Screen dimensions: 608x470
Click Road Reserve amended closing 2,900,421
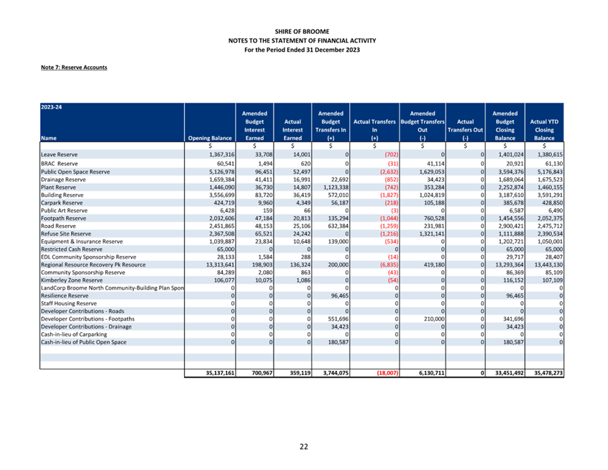(x=511, y=226)
